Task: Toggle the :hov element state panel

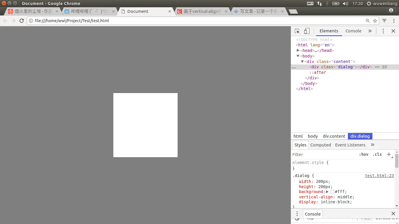Action: coord(364,154)
